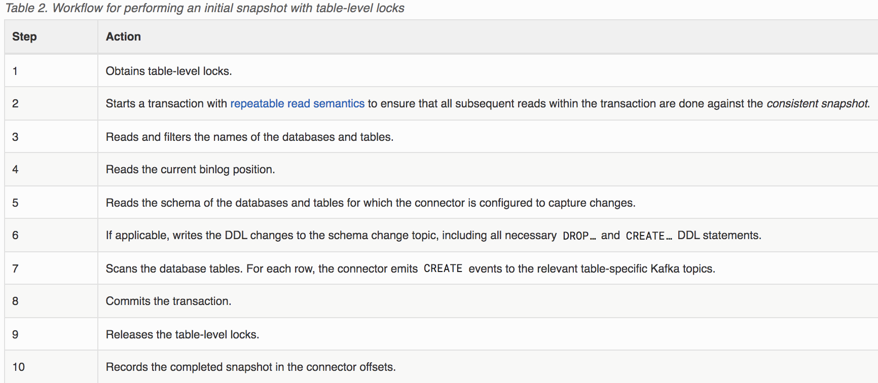Viewport: 878px width, 383px height.
Task: Click the DROP… code snippet
Action: pyautogui.click(x=579, y=236)
